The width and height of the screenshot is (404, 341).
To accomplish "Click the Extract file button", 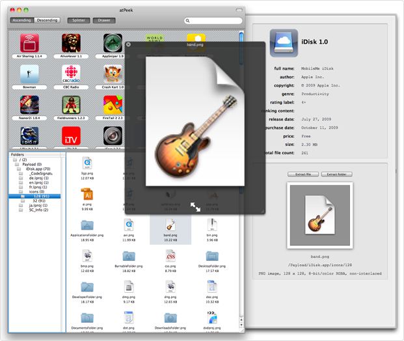I will click(303, 174).
